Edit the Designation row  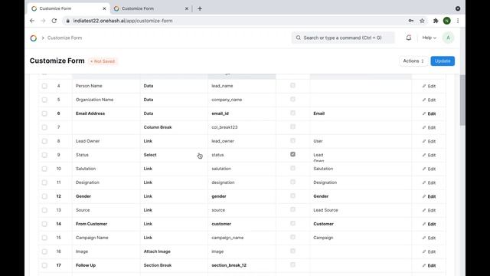tap(429, 182)
